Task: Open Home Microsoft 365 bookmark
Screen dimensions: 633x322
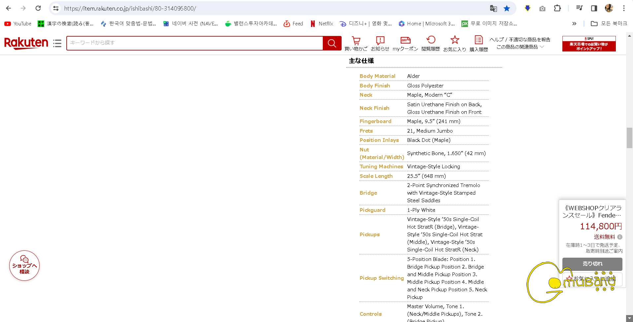Action: [x=427, y=24]
